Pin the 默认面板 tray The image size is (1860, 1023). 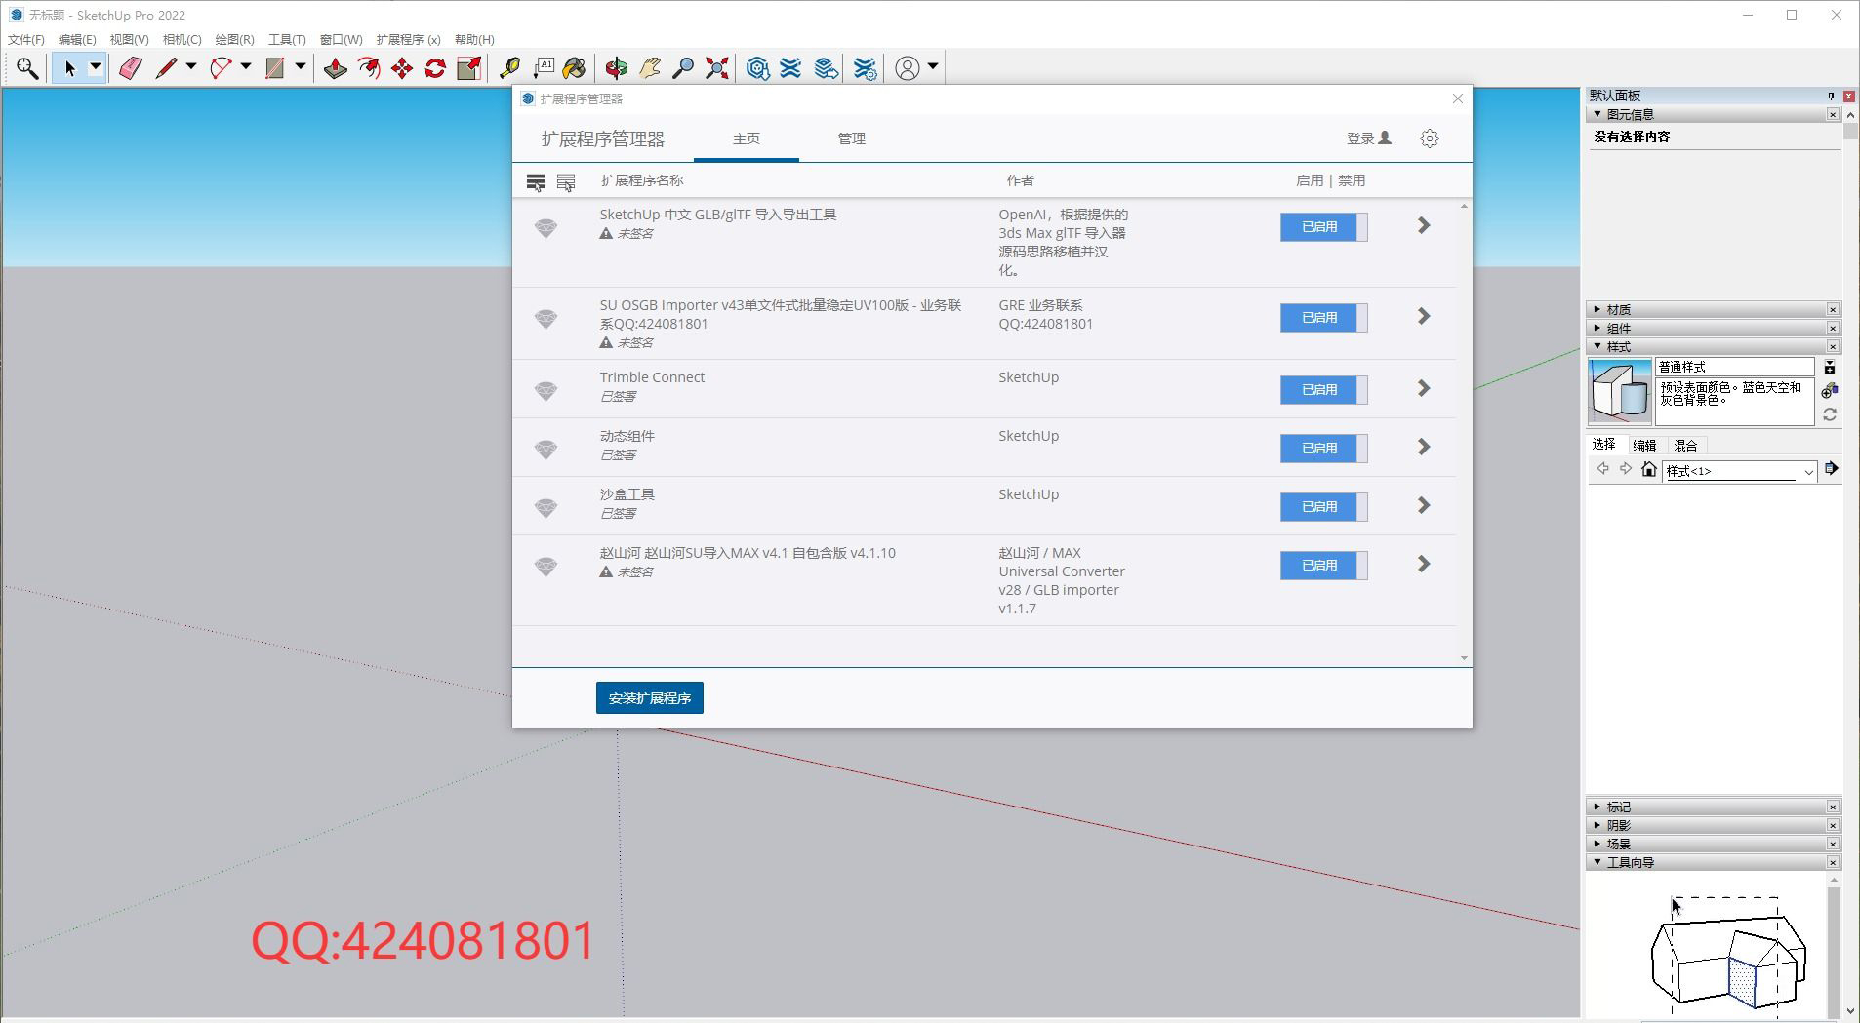(x=1831, y=96)
